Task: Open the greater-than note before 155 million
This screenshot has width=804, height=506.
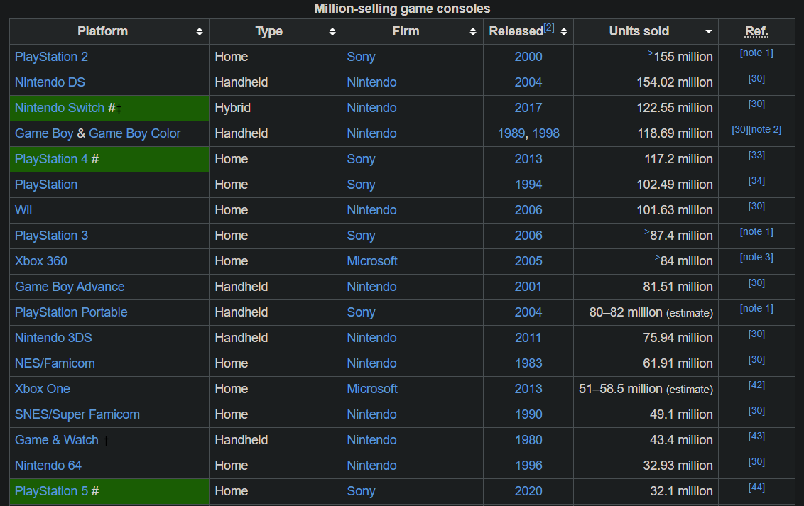Action: (650, 53)
